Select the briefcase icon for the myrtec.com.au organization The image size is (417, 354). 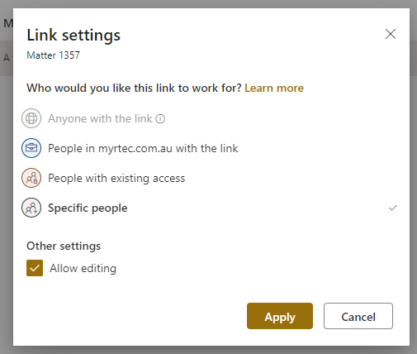pos(31,148)
